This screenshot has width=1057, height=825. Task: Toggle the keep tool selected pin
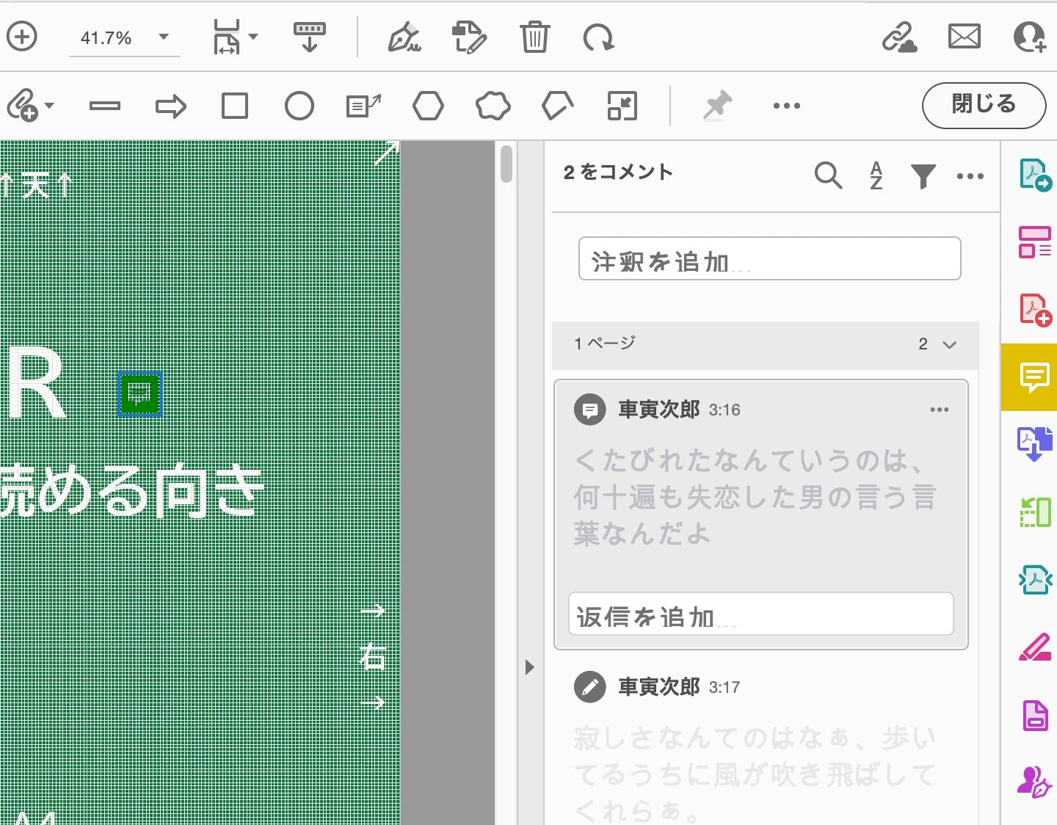[x=717, y=106]
